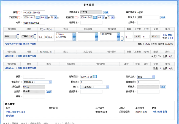The width and height of the screenshot is (179, 124).
Task: Click the 面积:14.52平方米 summary text
Action: pyautogui.click(x=147, y=44)
